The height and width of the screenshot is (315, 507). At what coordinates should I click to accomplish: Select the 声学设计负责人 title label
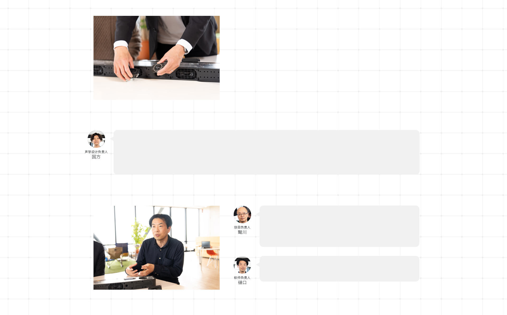(96, 152)
